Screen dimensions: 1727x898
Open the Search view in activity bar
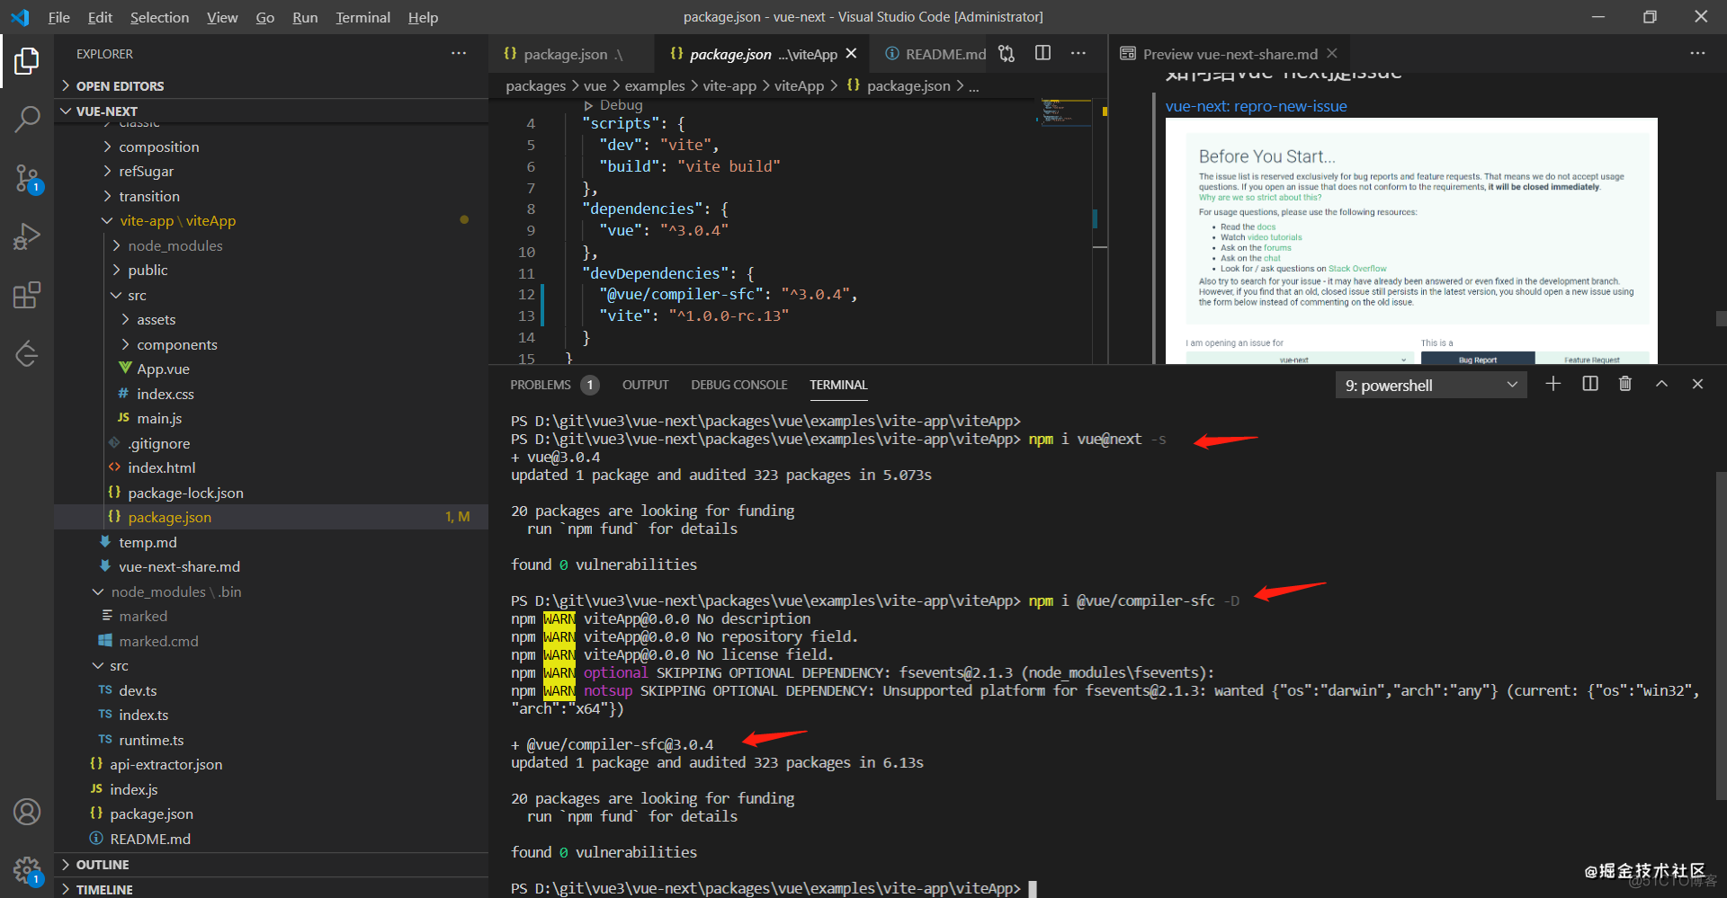coord(27,119)
